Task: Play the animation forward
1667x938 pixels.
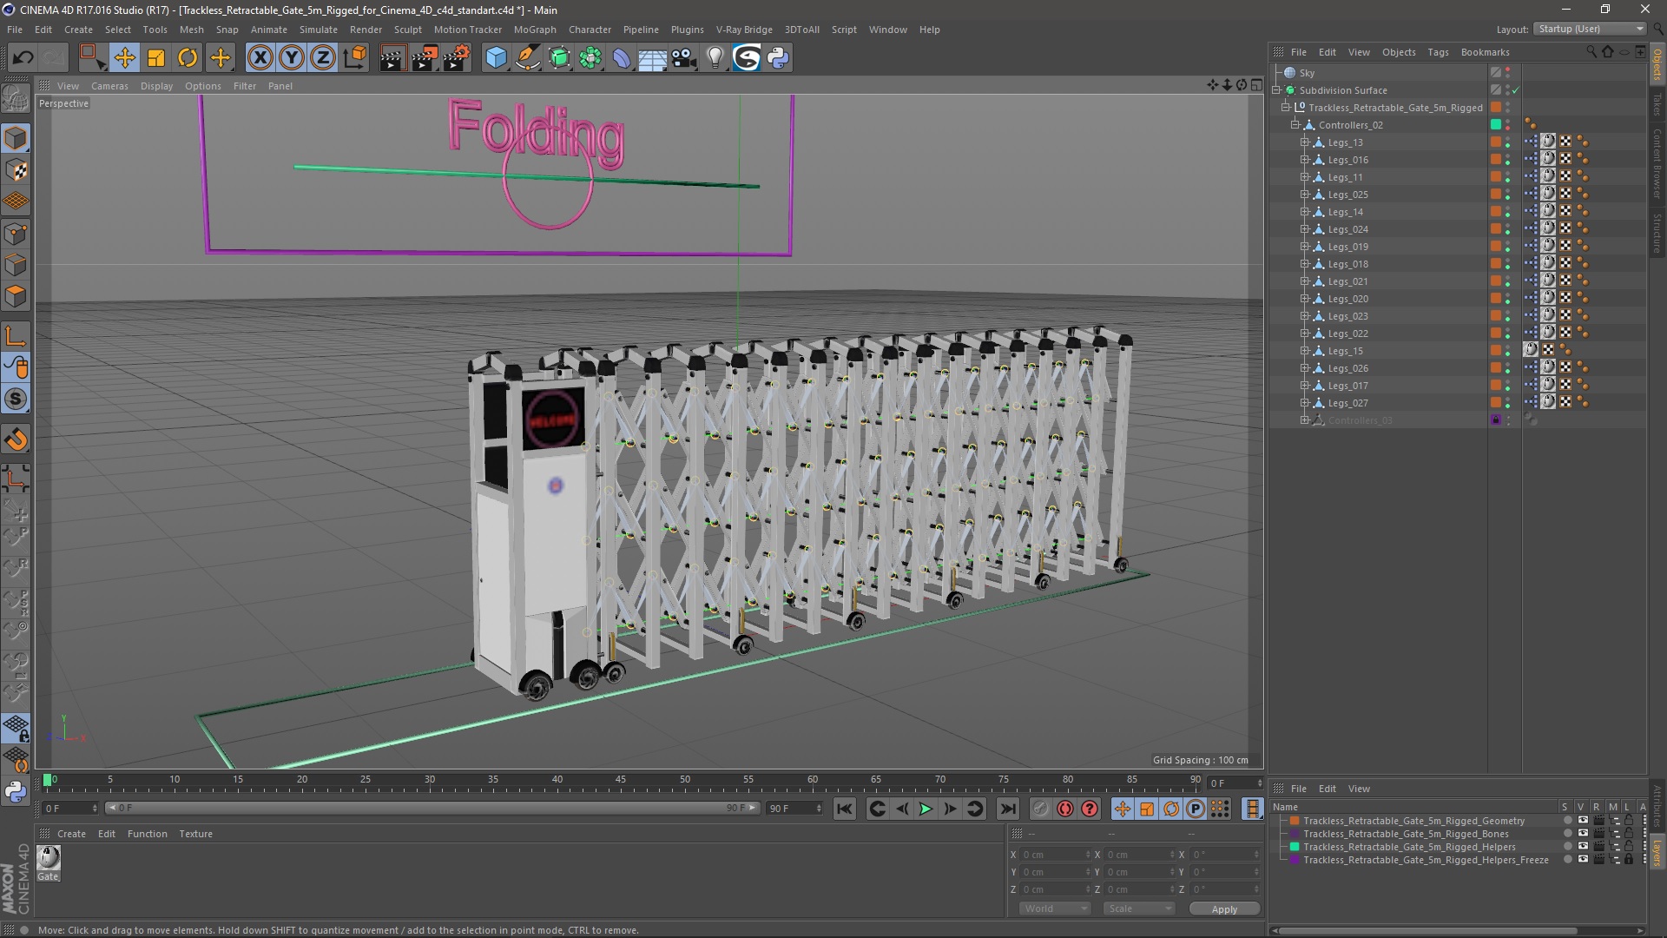Action: click(x=926, y=809)
